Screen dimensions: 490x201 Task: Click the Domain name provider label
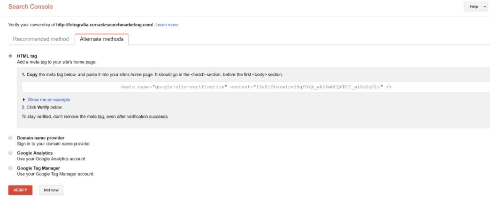[41, 138]
